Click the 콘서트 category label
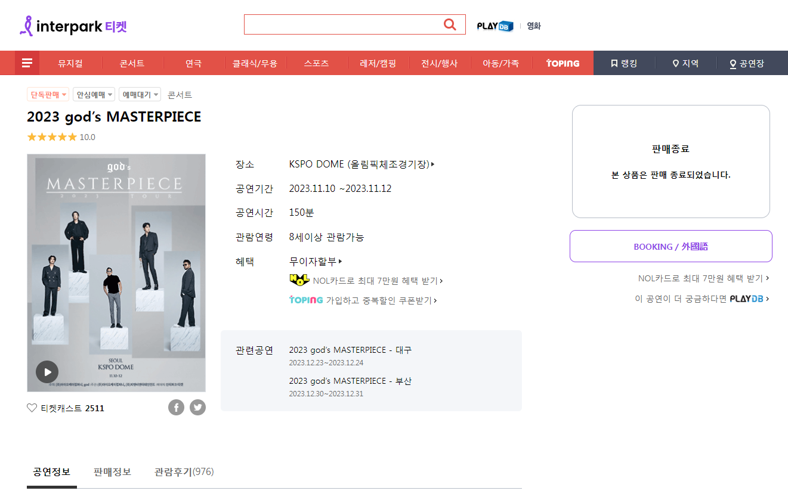This screenshot has width=788, height=500. point(180,95)
